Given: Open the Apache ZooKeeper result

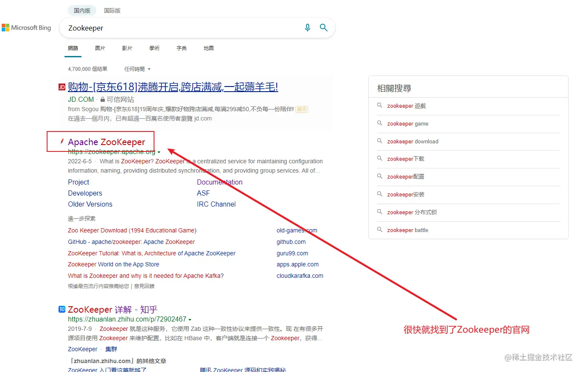Looking at the screenshot, I should click(x=107, y=142).
